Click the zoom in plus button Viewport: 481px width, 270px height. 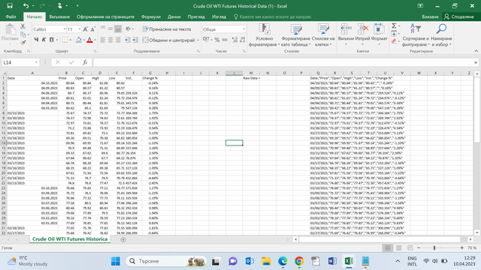pyautogui.click(x=462, y=248)
